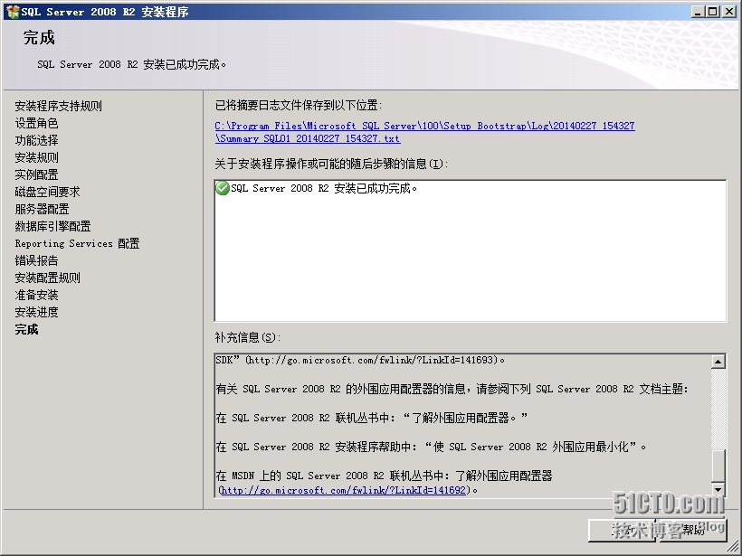Select the Reporting Services 配置 step
The image size is (742, 556).
(77, 243)
